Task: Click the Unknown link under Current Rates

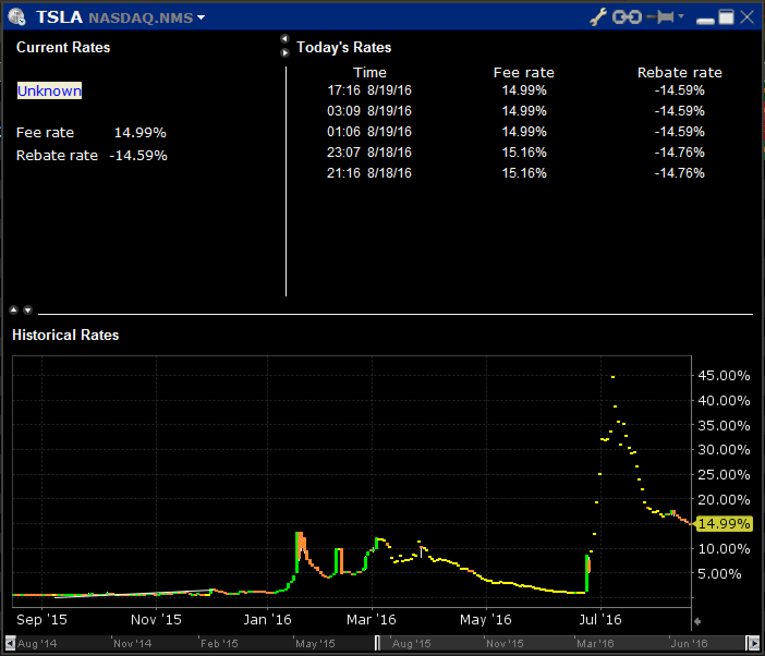Action: click(x=50, y=91)
